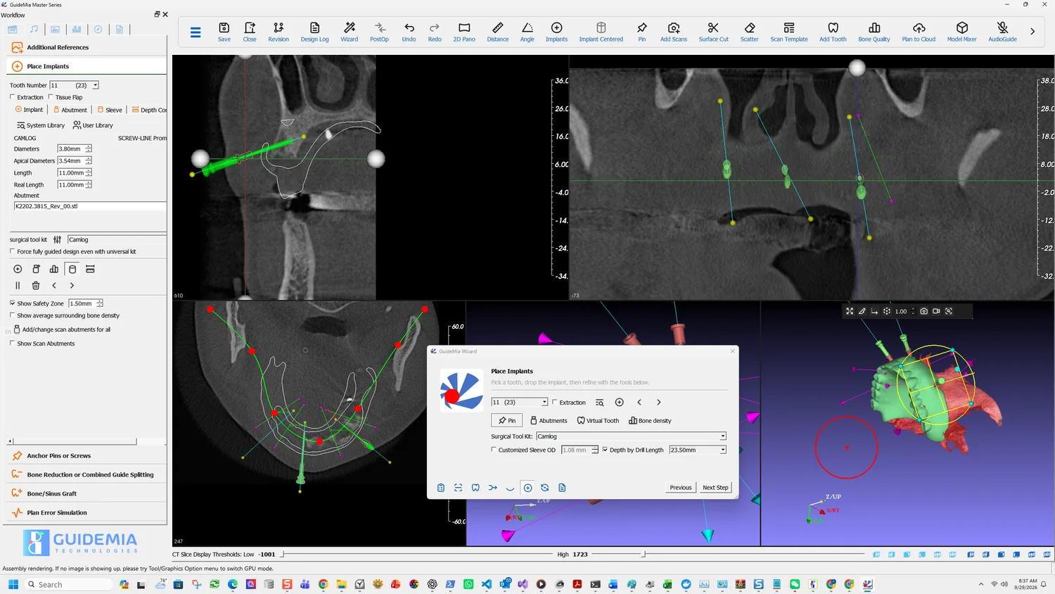Activate Implant Centered view
Viewport: 1055px width, 594px height.
tap(601, 32)
